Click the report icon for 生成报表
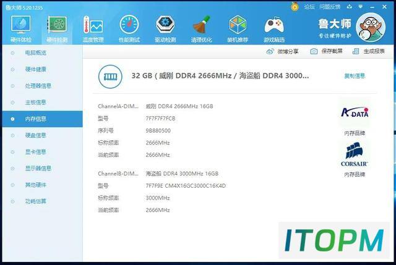The image size is (396, 265). [x=356, y=51]
